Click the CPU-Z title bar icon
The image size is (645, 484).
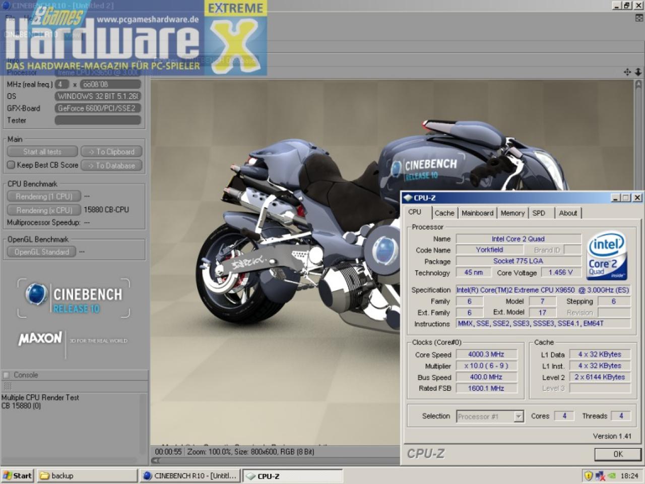[408, 198]
